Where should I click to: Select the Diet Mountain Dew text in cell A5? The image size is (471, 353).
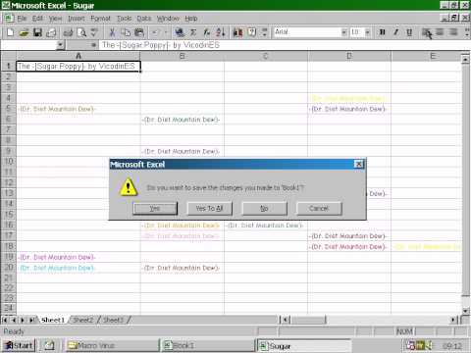click(x=57, y=109)
